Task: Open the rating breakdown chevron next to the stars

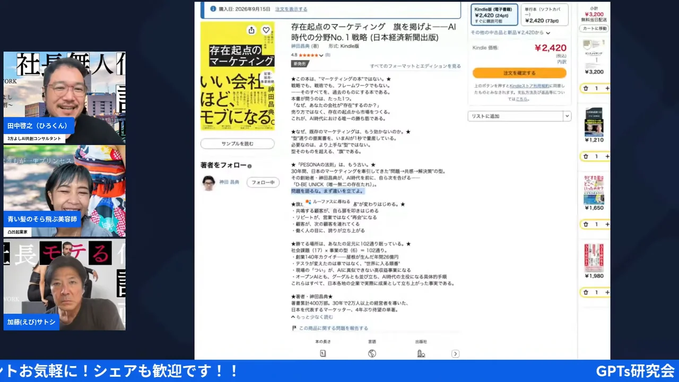Action: coord(321,55)
